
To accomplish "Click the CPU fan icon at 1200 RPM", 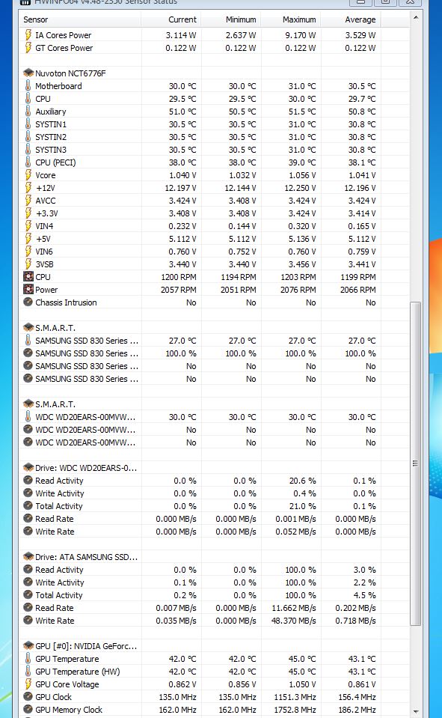I will tap(28, 276).
